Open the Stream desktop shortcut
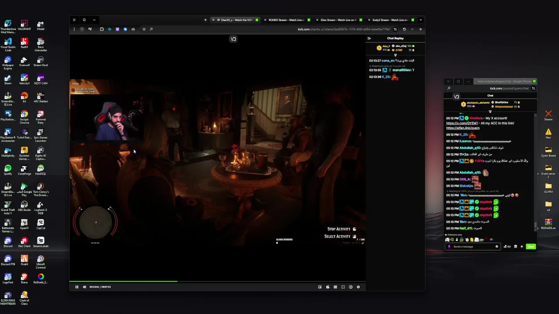Screen dimensions: 559x314 (548, 115)
